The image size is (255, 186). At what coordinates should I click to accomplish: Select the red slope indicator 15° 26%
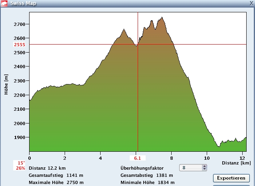click(x=21, y=165)
